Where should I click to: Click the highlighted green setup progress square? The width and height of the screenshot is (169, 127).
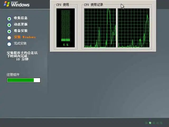click(x=150, y=123)
